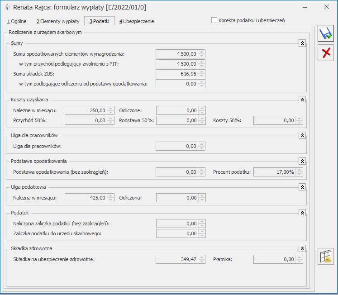Click the Rozliczenie z urzędem skarbowym label
Viewport: 338px width, 295px height.
45,32
